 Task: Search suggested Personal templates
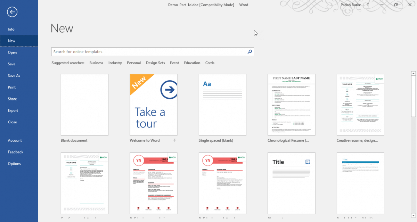[x=134, y=63]
